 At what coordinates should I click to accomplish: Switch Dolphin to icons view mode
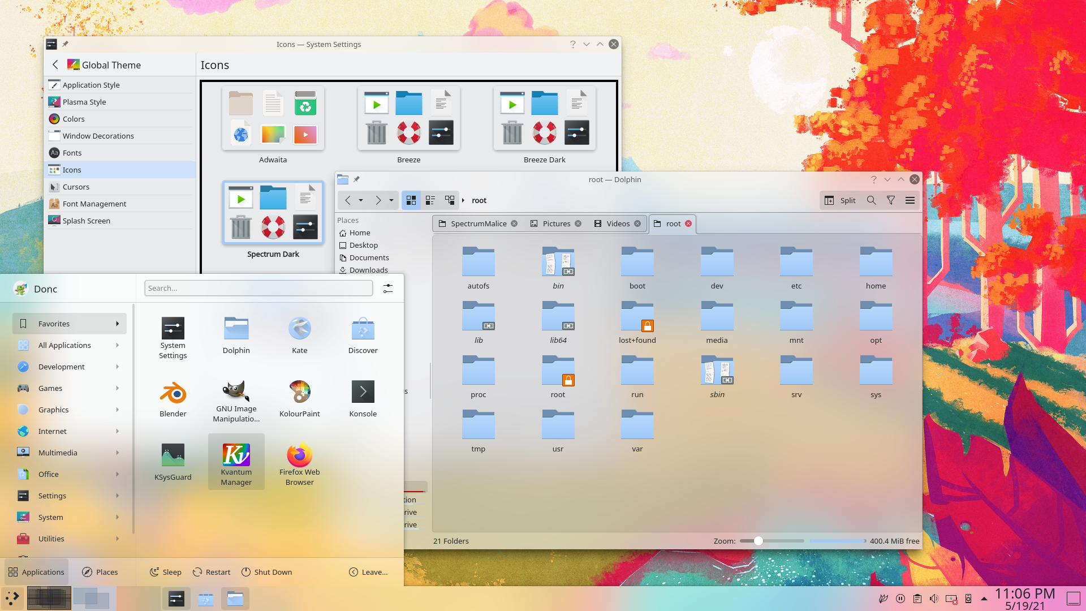click(x=411, y=200)
